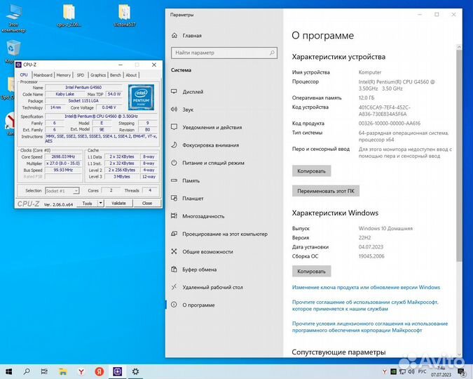Click the Close button in CPU-Z
Viewport: 473px width, 379px height.
(x=147, y=203)
